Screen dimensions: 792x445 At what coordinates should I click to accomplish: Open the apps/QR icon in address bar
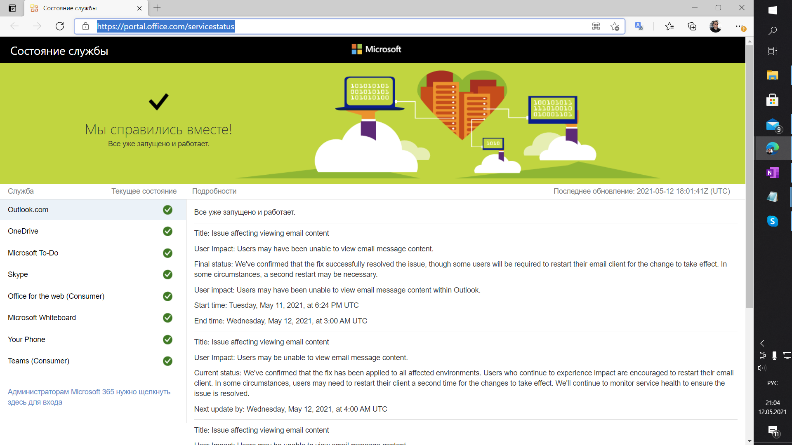[x=596, y=26]
